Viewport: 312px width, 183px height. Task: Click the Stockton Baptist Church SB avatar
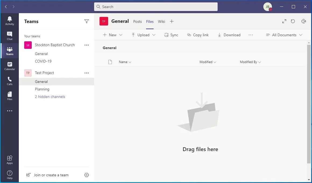pos(28,45)
